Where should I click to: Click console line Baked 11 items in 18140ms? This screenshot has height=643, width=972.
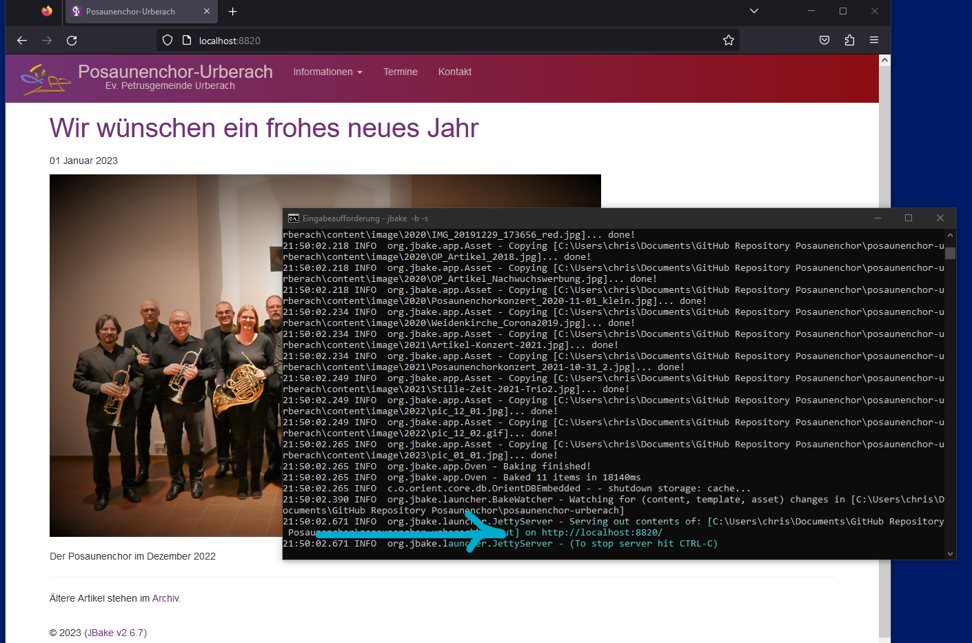pos(571,478)
